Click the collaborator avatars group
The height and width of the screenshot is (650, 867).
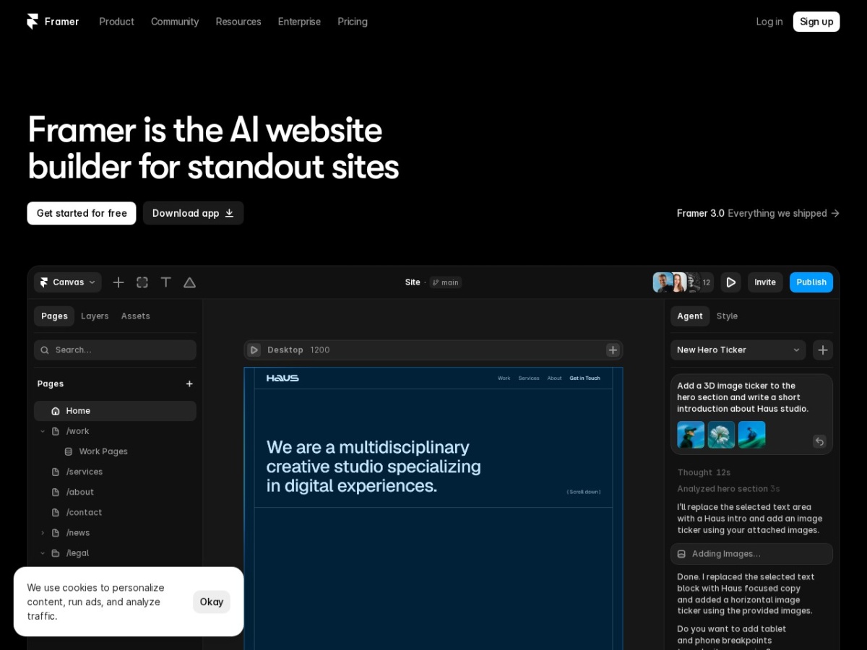(683, 282)
